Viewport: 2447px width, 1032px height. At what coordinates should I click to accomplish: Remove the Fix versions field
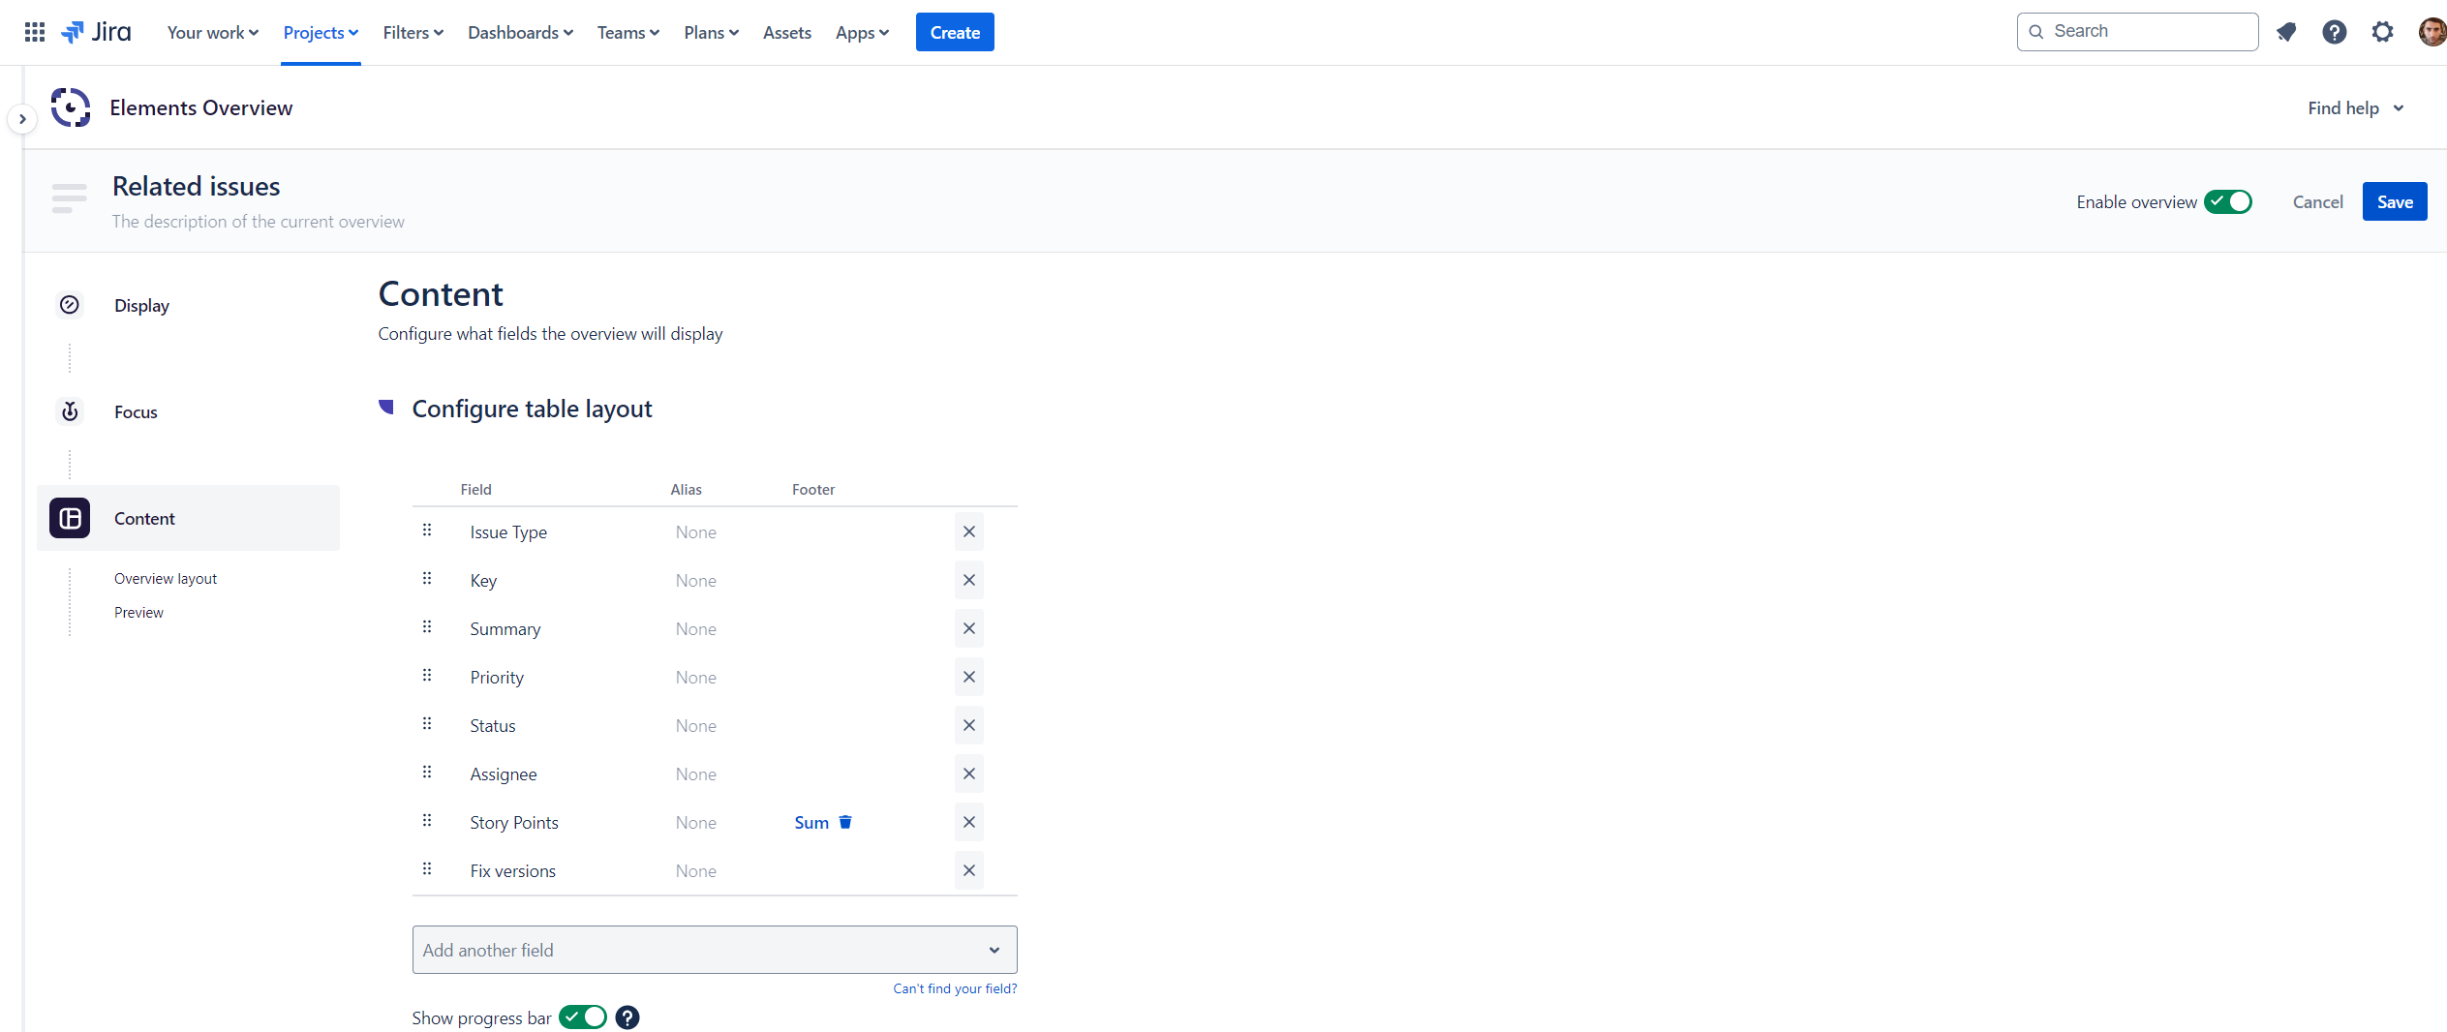(967, 870)
